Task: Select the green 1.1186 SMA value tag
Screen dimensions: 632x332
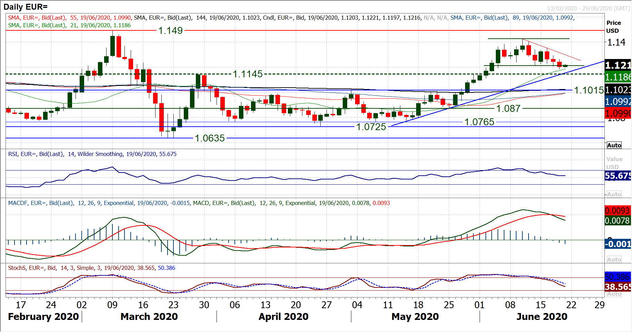Action: tap(618, 77)
